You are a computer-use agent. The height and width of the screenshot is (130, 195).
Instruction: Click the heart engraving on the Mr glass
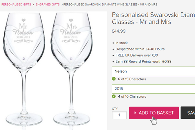[x=23, y=20]
